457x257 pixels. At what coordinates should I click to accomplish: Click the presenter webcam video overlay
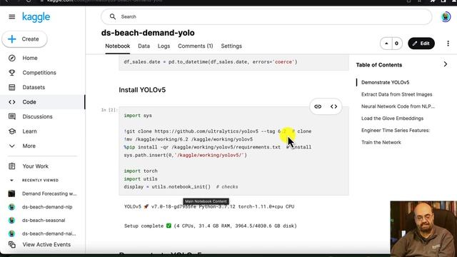(x=423, y=228)
